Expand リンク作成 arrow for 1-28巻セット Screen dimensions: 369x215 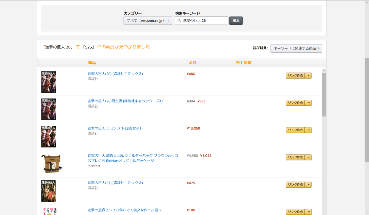308,130
